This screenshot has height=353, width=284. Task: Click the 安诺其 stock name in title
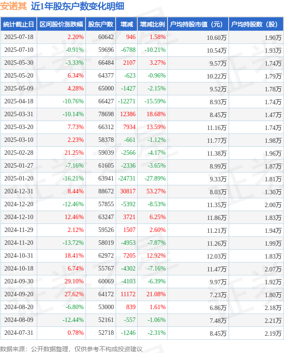coord(13,6)
